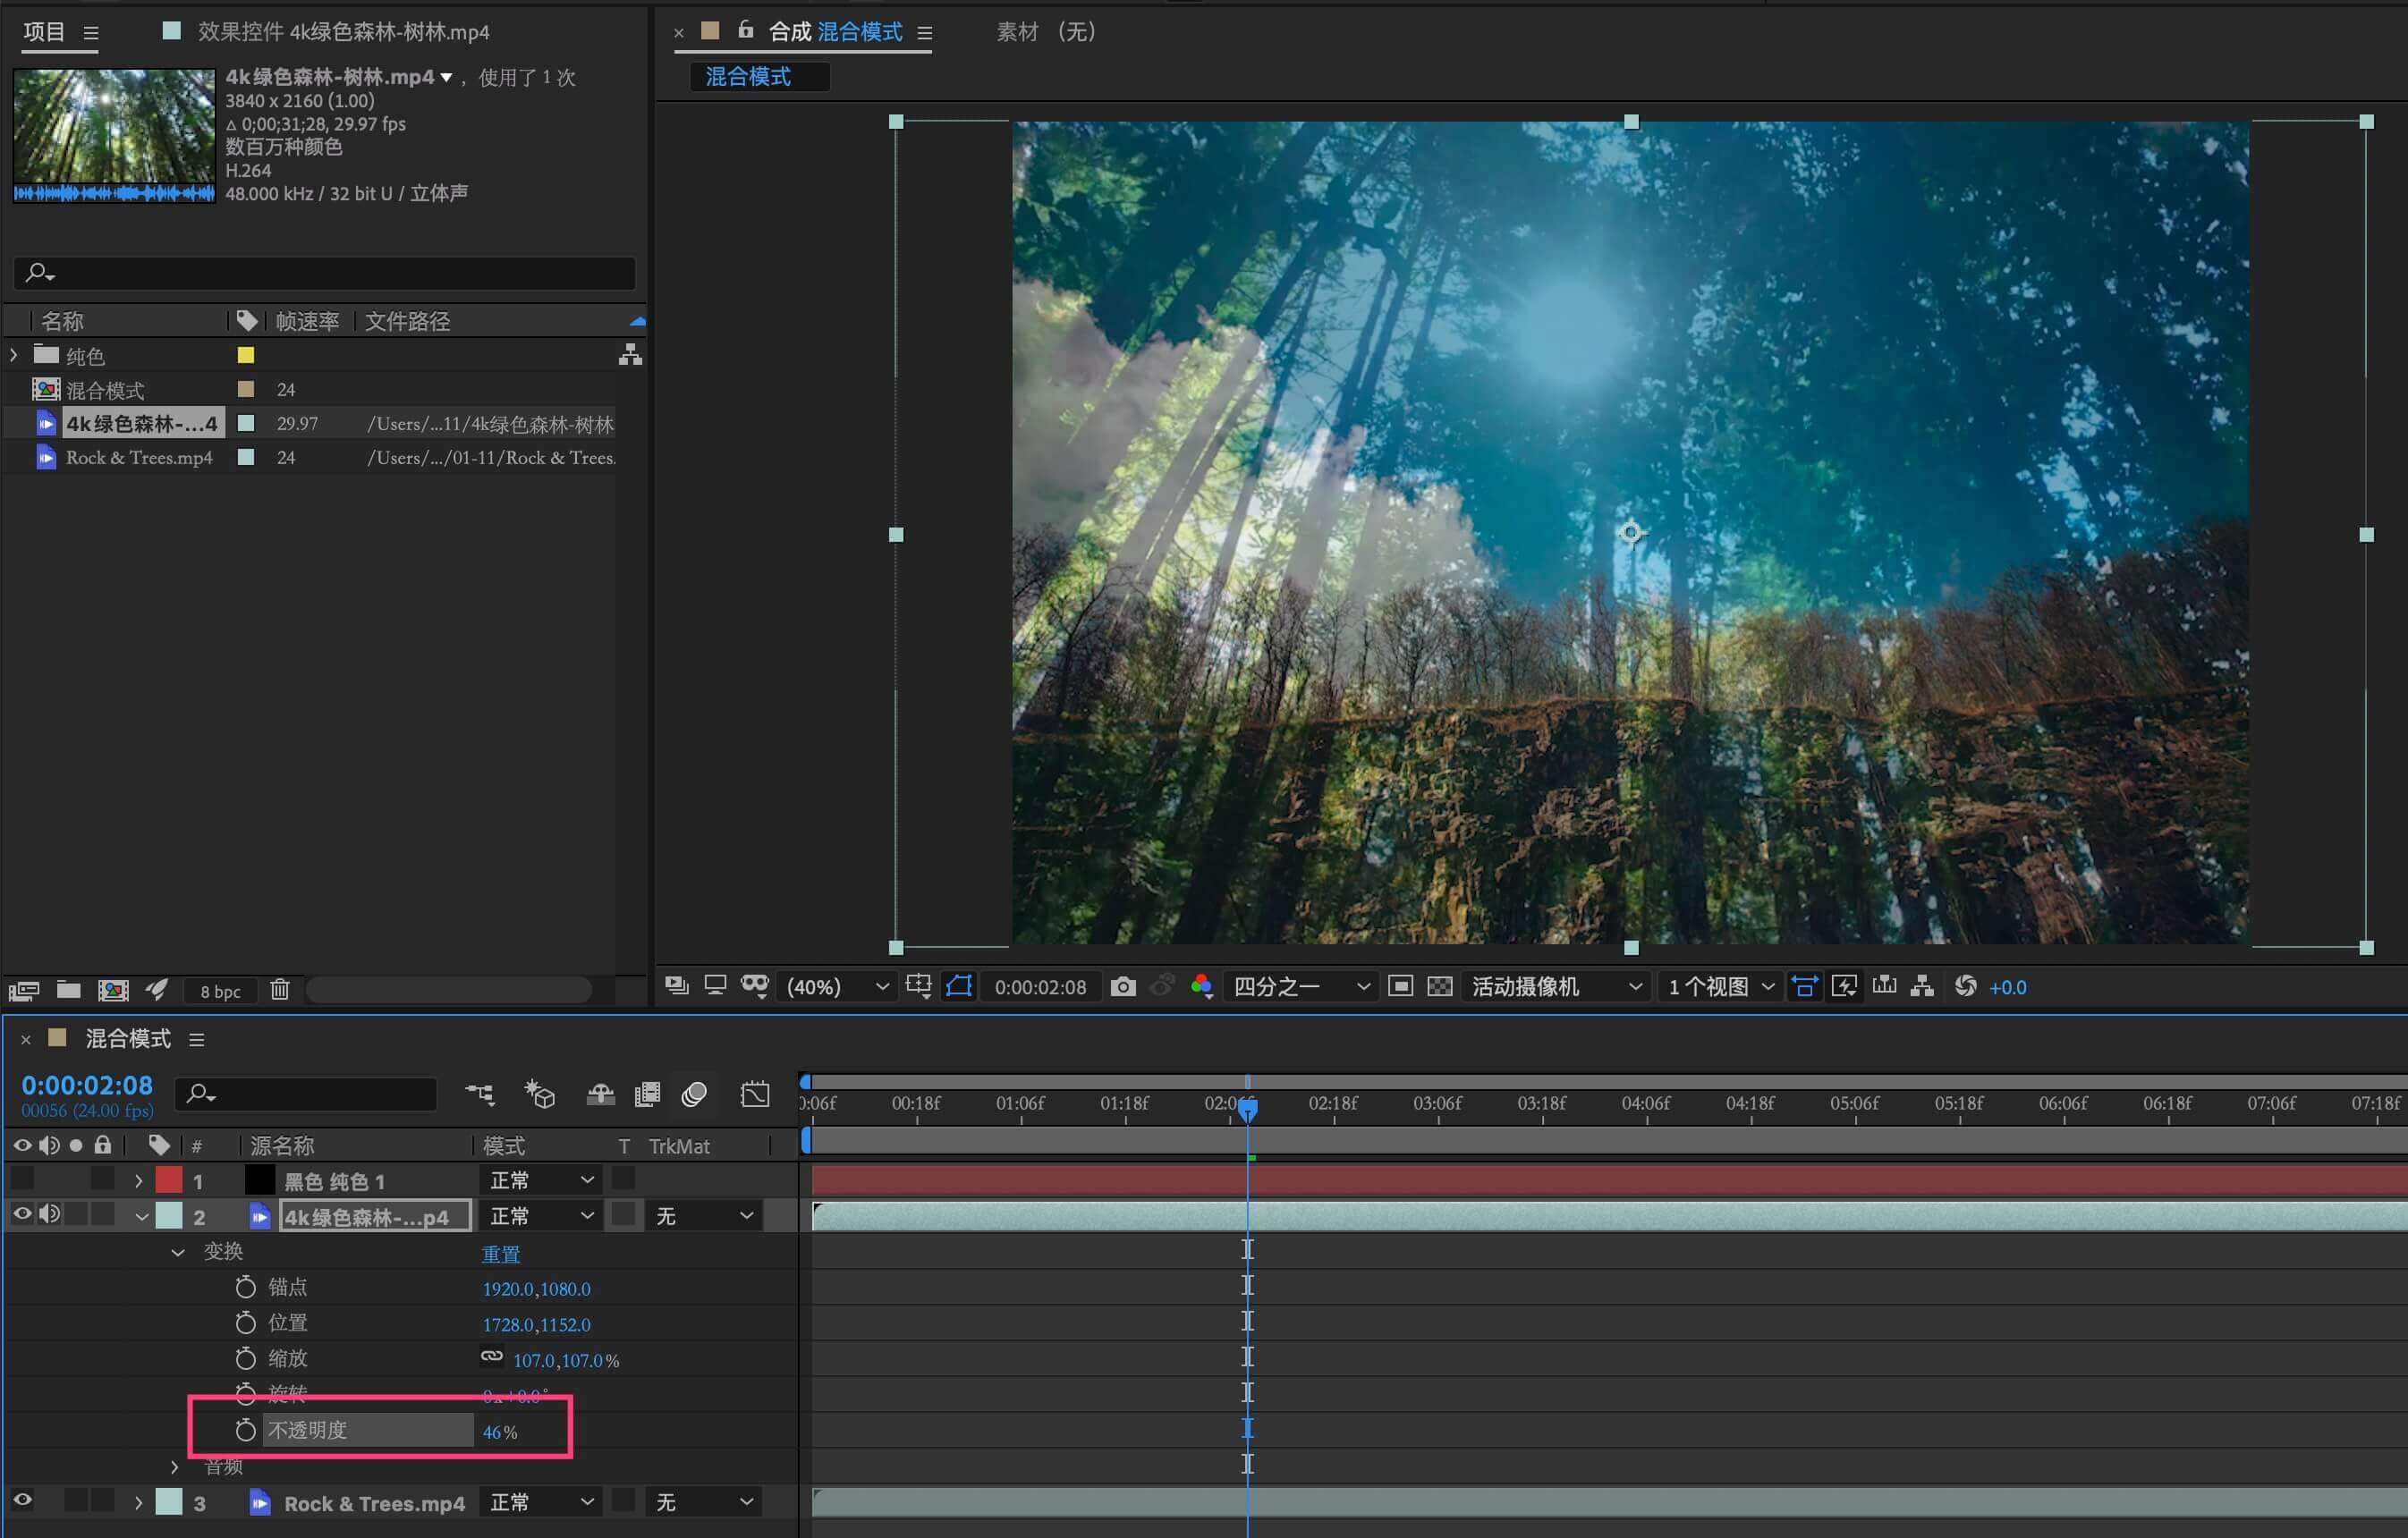Open the show channel color icon
This screenshot has width=2408, height=1538.
[1201, 987]
